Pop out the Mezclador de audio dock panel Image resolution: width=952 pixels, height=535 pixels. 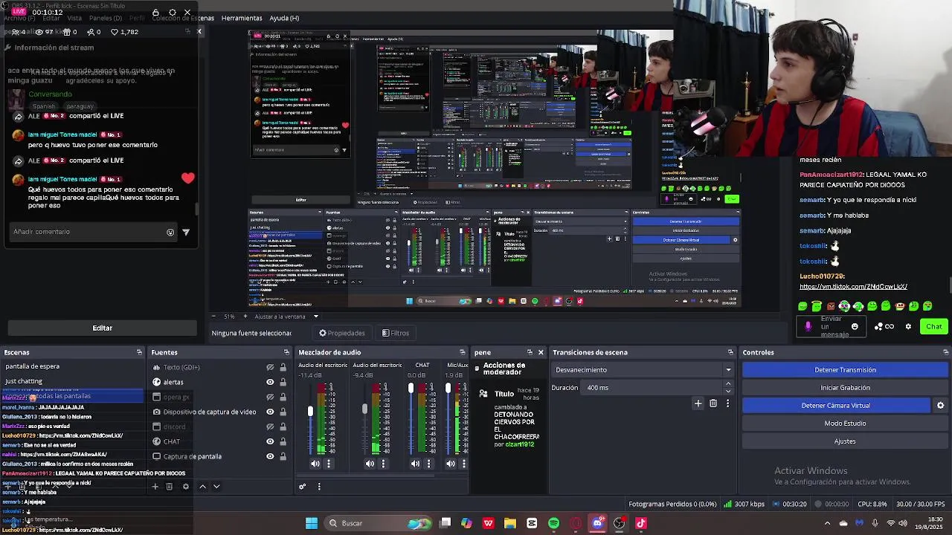[x=463, y=352]
